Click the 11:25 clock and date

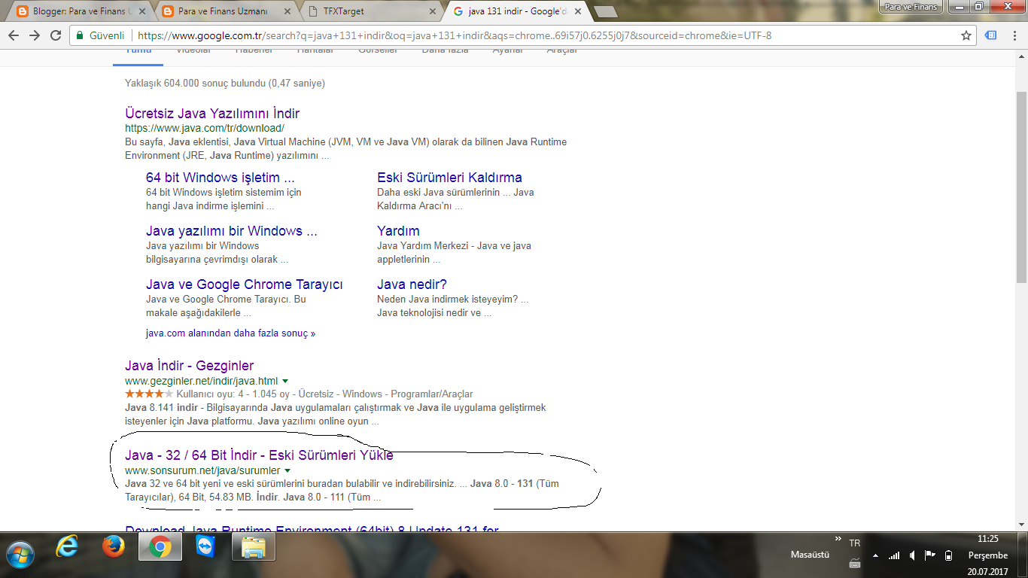click(x=987, y=555)
